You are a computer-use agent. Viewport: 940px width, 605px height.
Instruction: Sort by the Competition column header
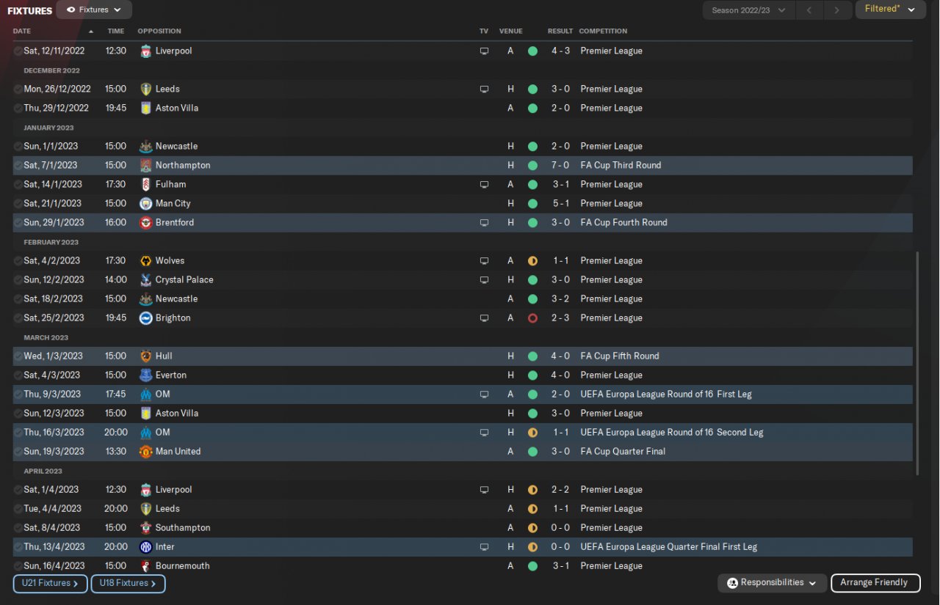click(603, 32)
